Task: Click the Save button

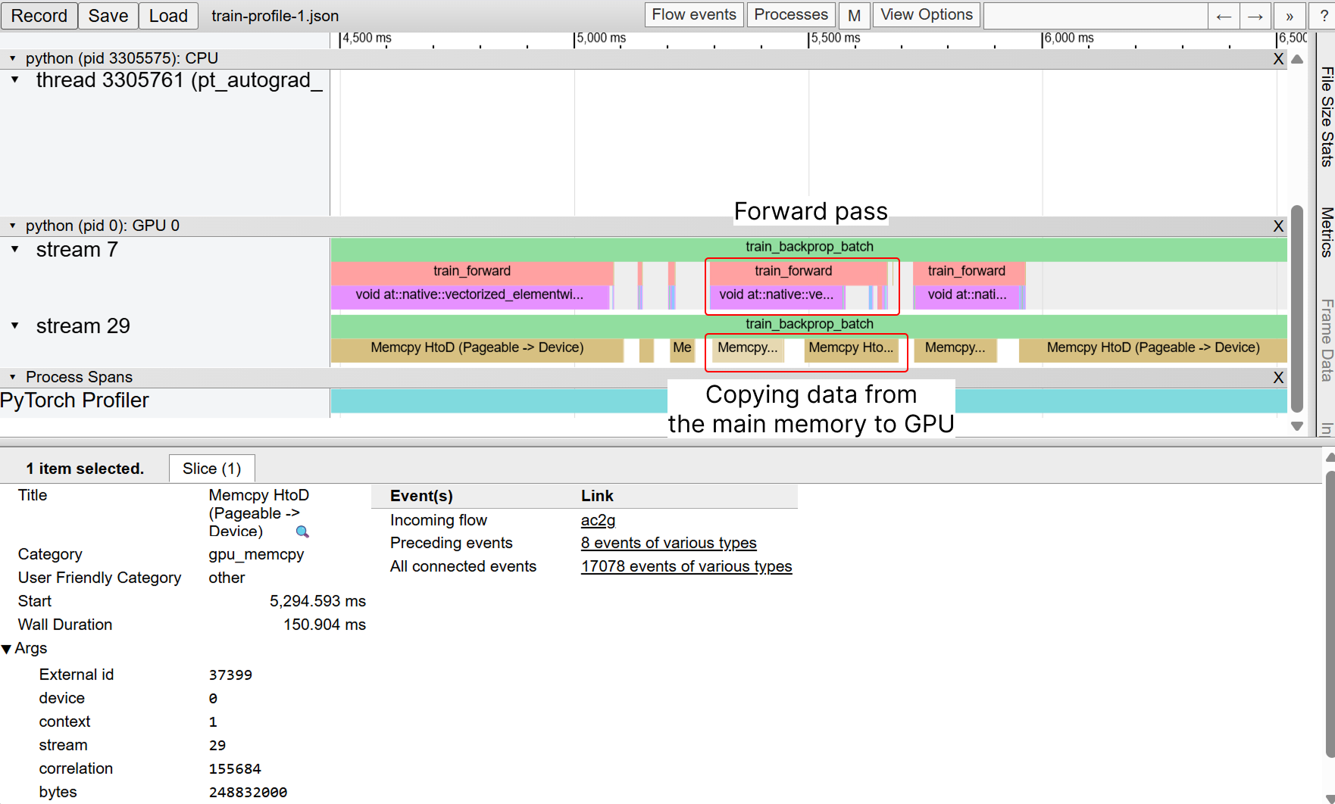Action: 108,15
